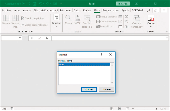Screen dimensions: 170x111
Task: Click the search magnifier icon in ribbon tabs
Action: tap(148, 10)
